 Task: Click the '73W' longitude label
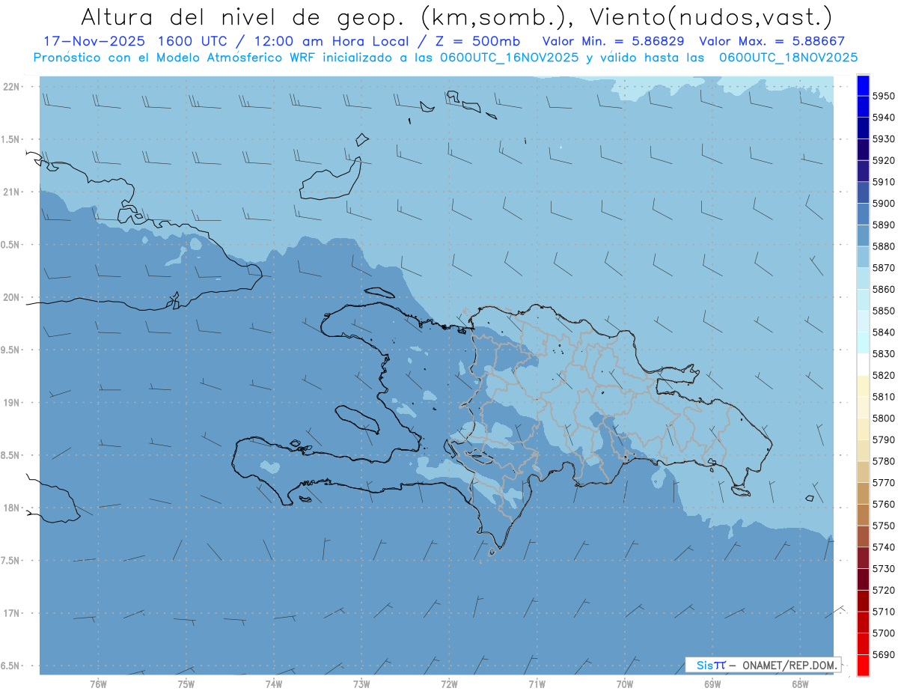[x=361, y=684]
